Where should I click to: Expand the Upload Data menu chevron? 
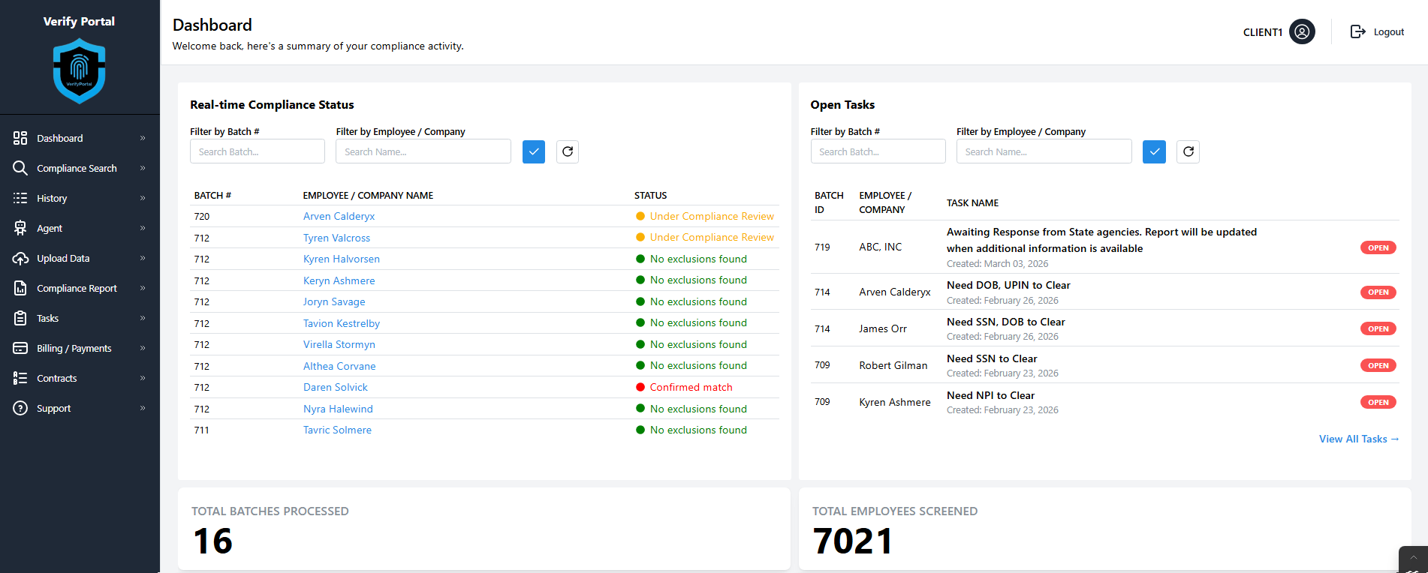143,258
